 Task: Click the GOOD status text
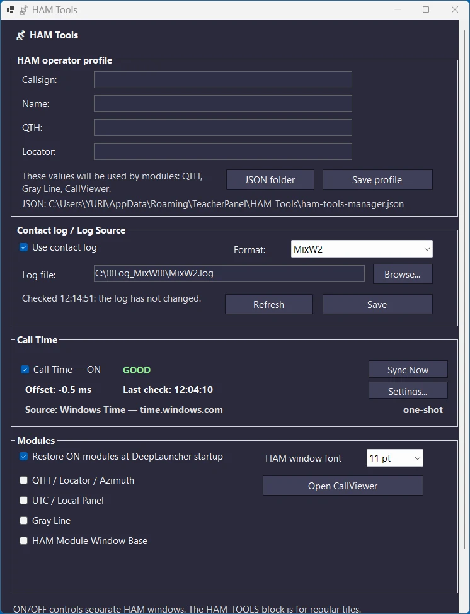pyautogui.click(x=137, y=370)
